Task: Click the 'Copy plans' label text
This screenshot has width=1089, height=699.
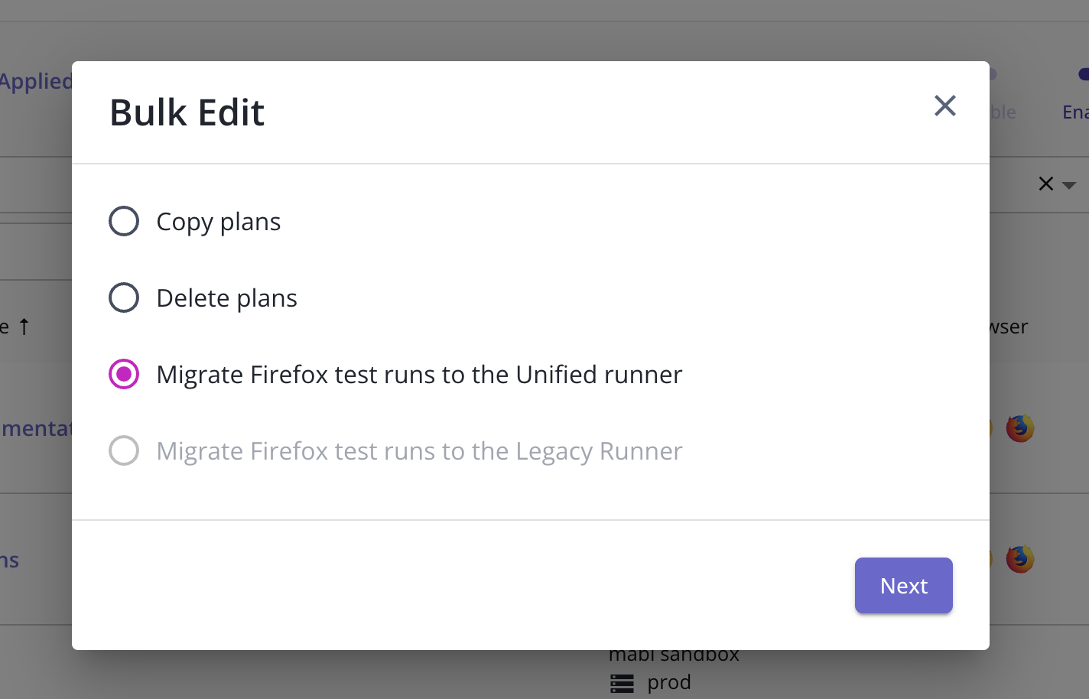Action: [219, 222]
